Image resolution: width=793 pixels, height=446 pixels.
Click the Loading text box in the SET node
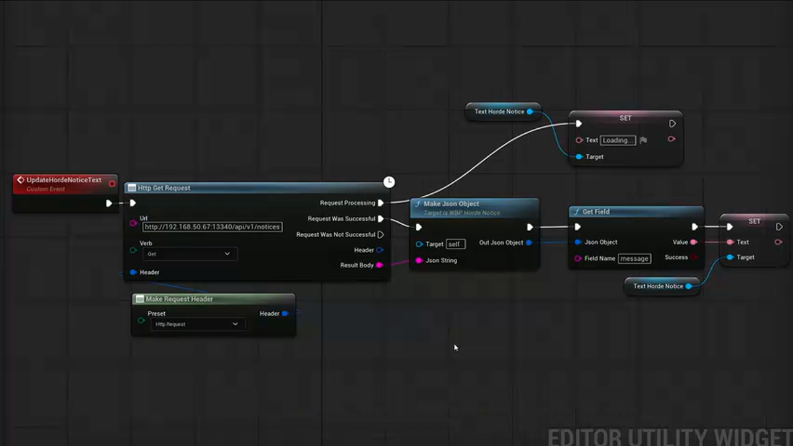pos(617,140)
